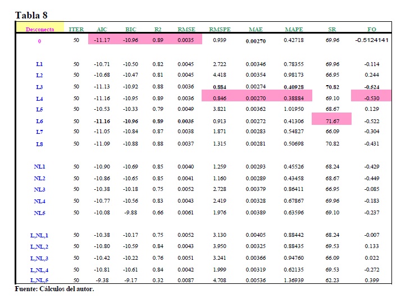Select the SR column header
This screenshot has width=410, height=299.
coord(332,29)
